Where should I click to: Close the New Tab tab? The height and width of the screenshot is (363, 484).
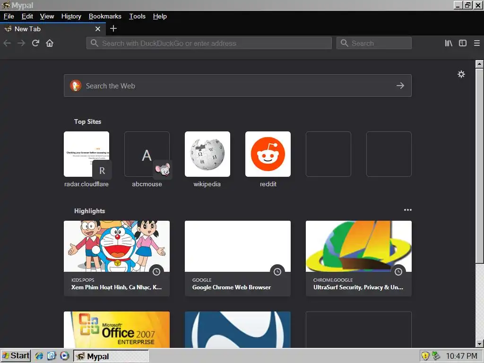click(98, 29)
